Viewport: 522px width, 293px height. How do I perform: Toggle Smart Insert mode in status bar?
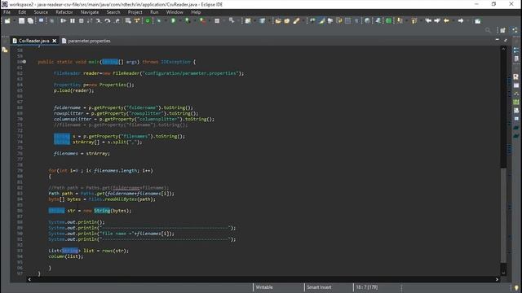point(319,287)
